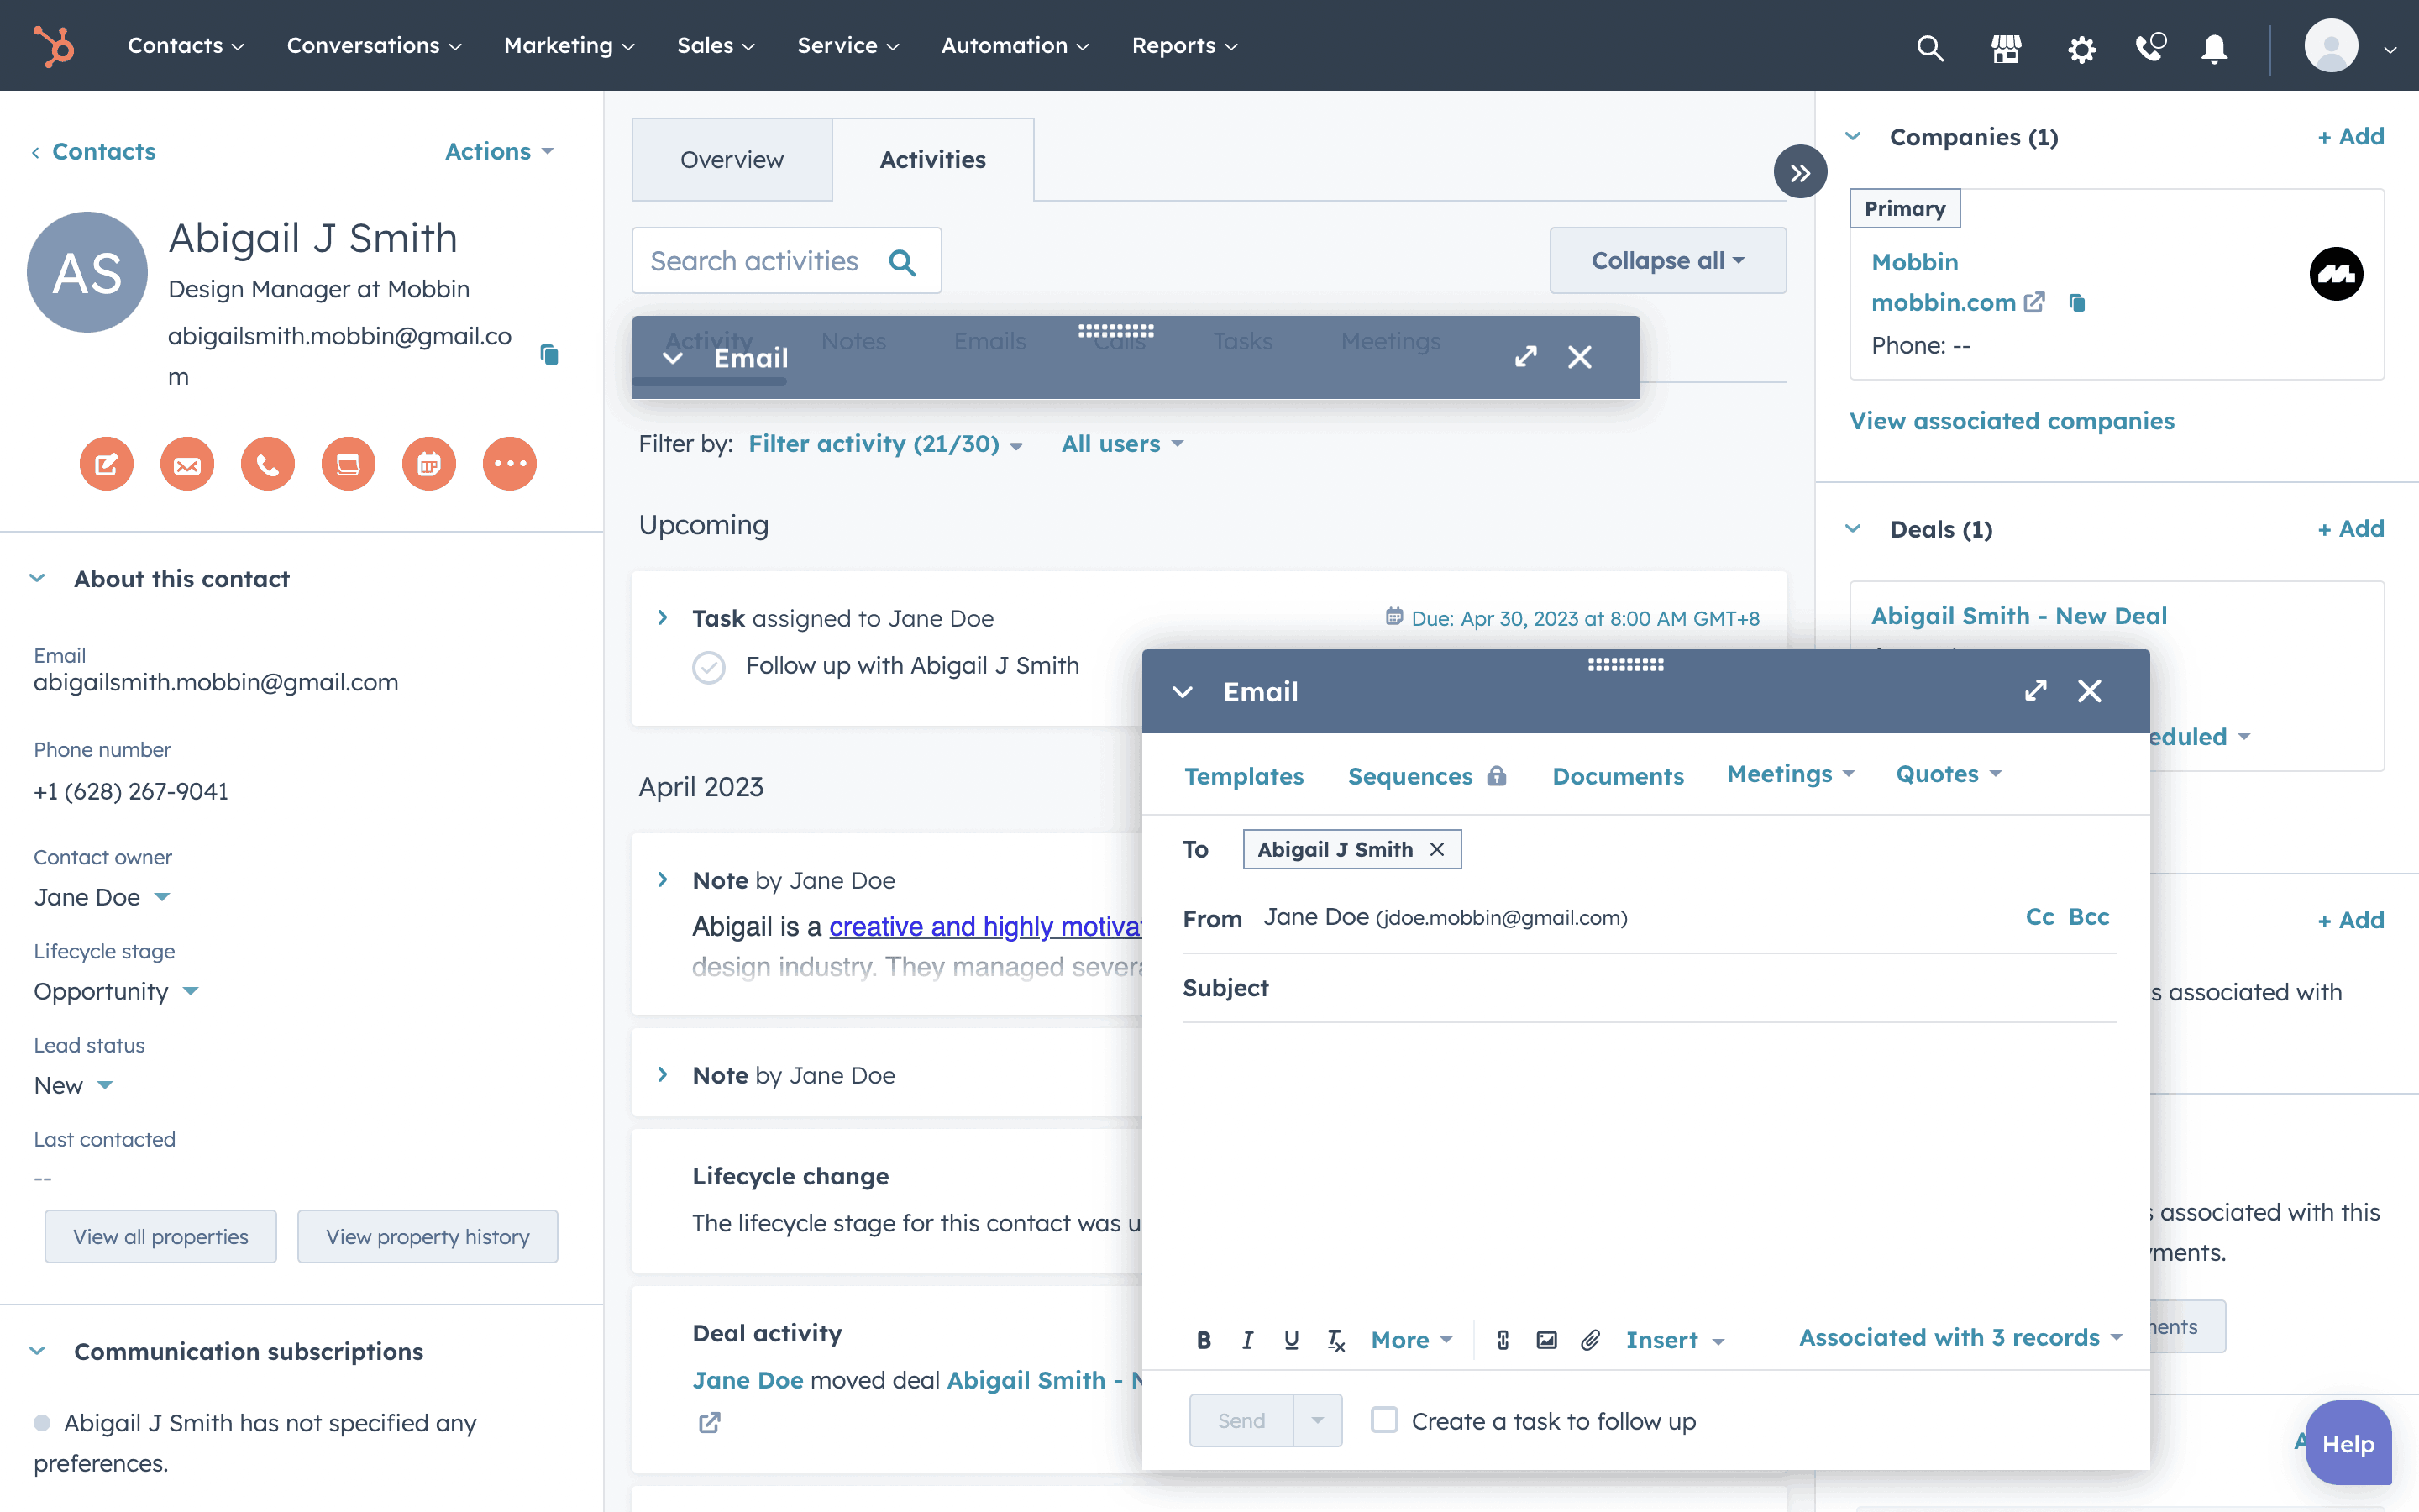This screenshot has height=1512, width=2419.
Task: Expand the Collapse all dropdown
Action: [1667, 261]
